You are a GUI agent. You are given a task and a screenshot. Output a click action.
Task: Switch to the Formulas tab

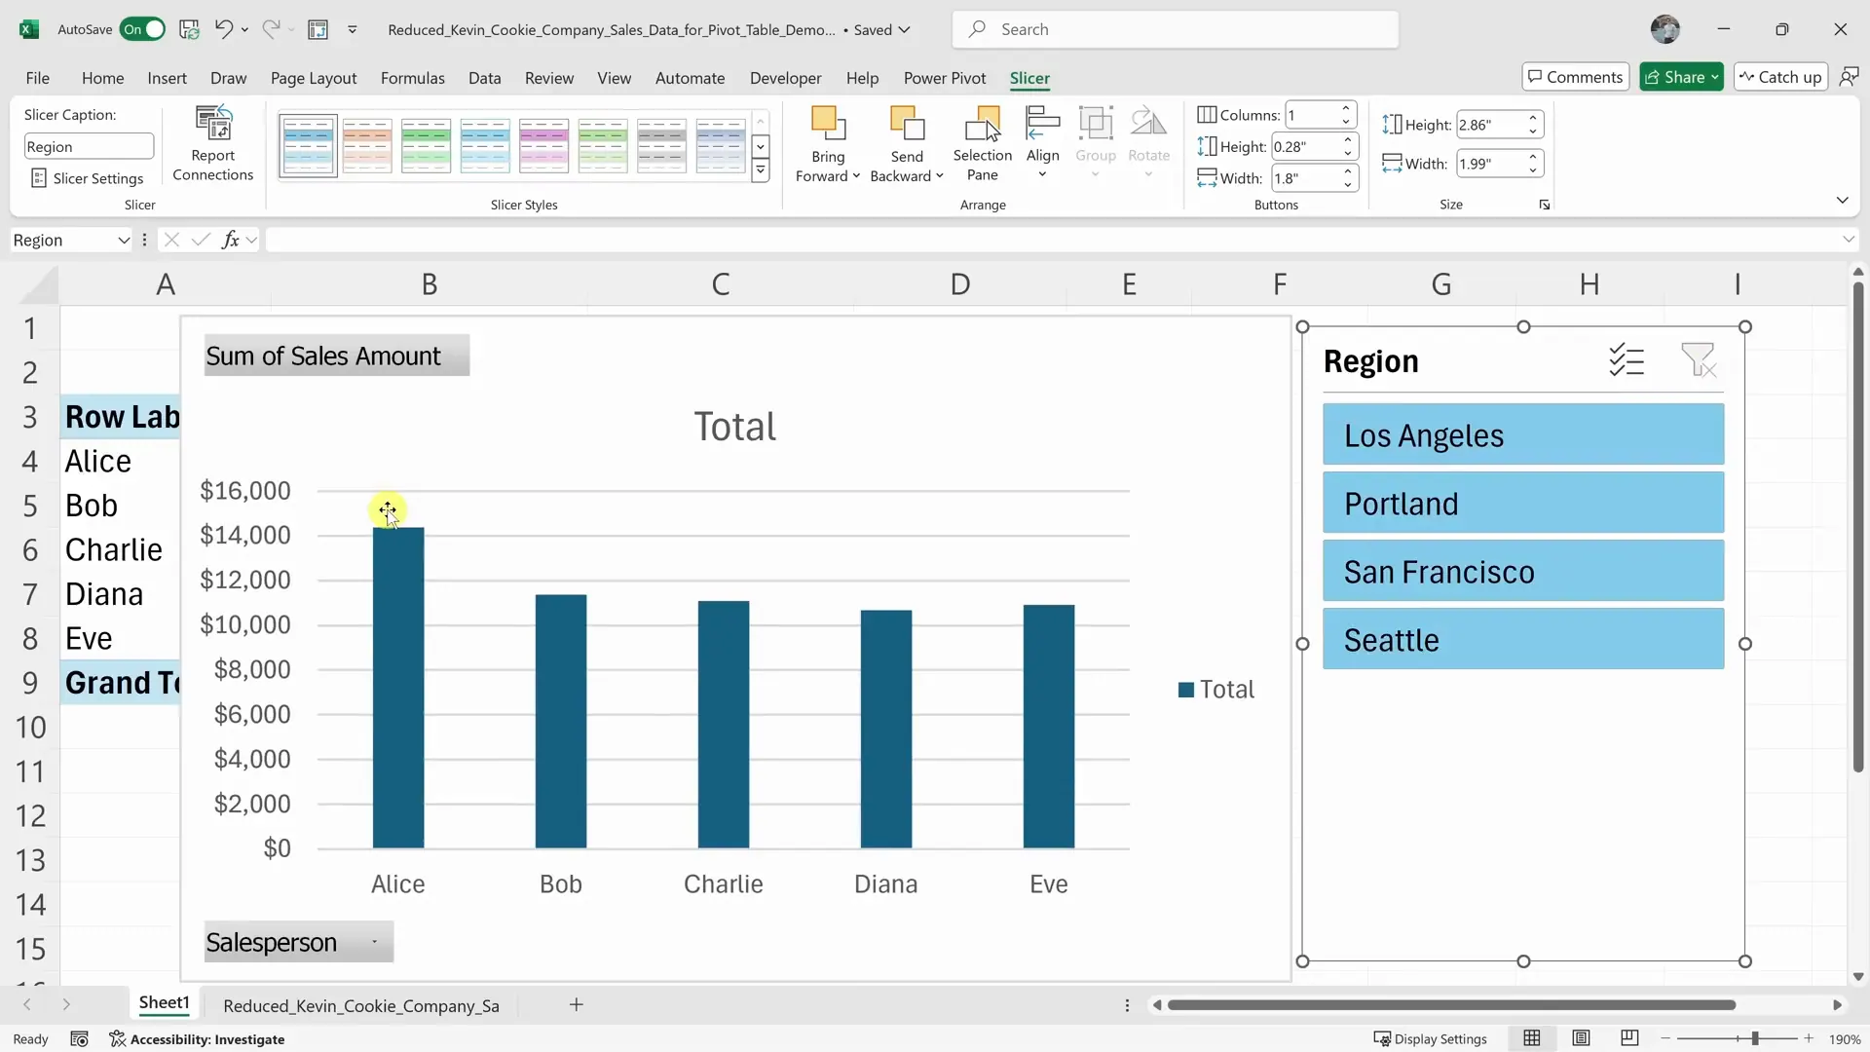[412, 78]
